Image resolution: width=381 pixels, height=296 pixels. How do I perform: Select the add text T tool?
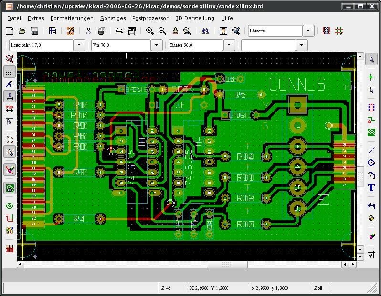point(371,187)
